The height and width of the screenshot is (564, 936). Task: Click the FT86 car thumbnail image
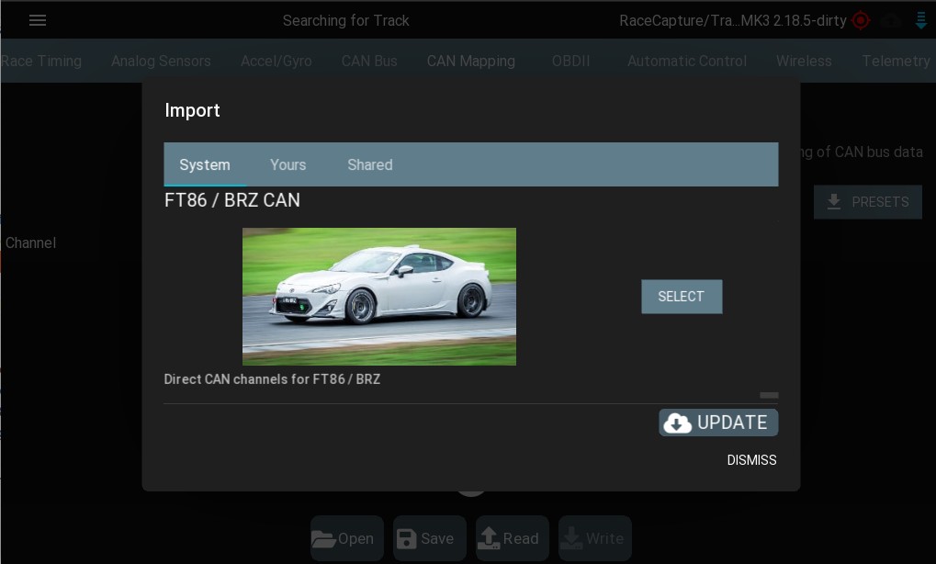(x=379, y=297)
